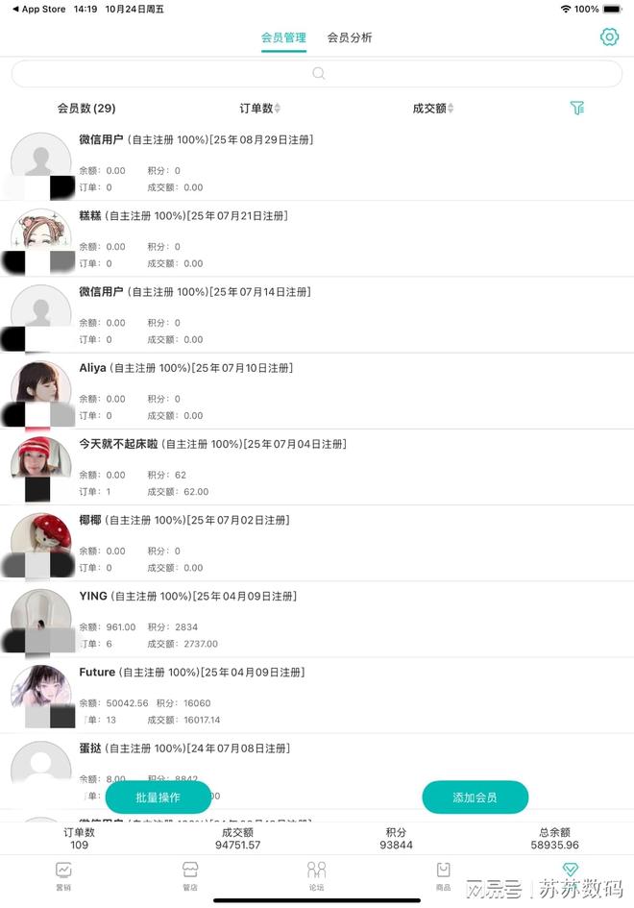
Task: Focus the member search field
Action: (x=317, y=74)
